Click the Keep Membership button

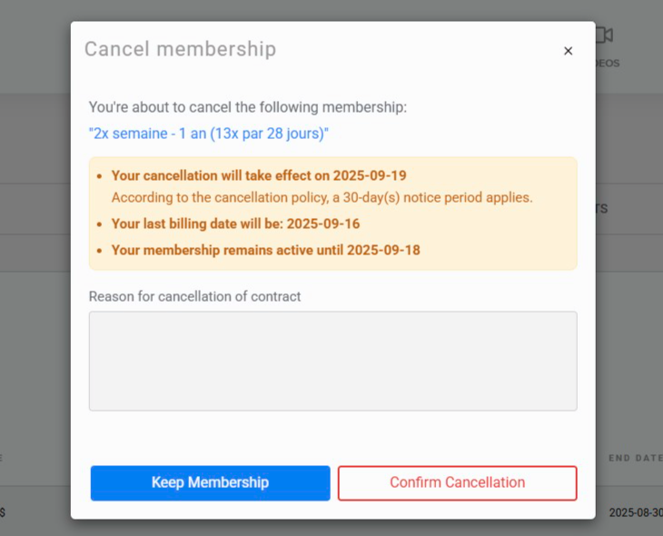210,482
